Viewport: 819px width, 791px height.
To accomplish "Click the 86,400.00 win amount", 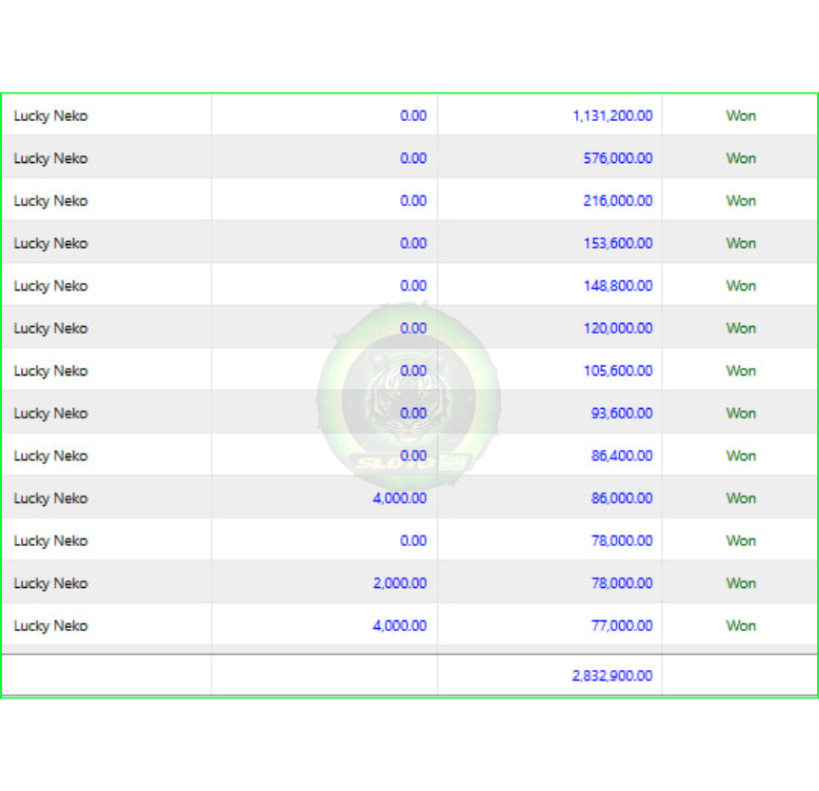I will click(x=622, y=456).
